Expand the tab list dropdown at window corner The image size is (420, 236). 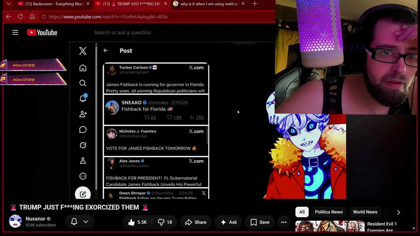coord(9,4)
